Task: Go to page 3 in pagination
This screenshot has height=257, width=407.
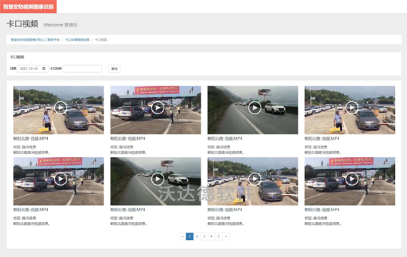Action: [x=204, y=236]
